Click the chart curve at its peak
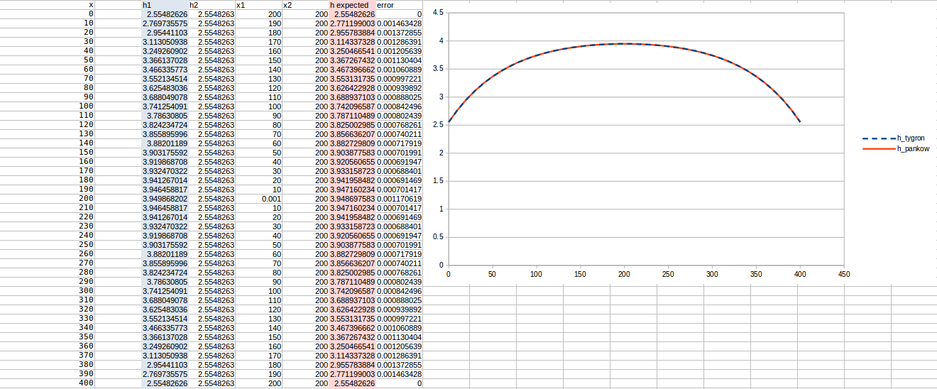 click(625, 43)
